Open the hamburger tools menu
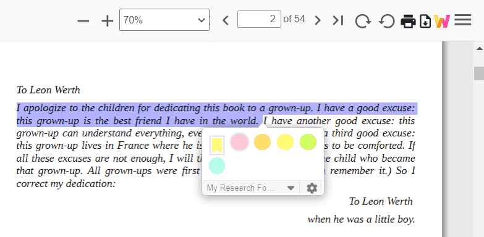Image resolution: width=484 pixels, height=237 pixels. click(463, 20)
